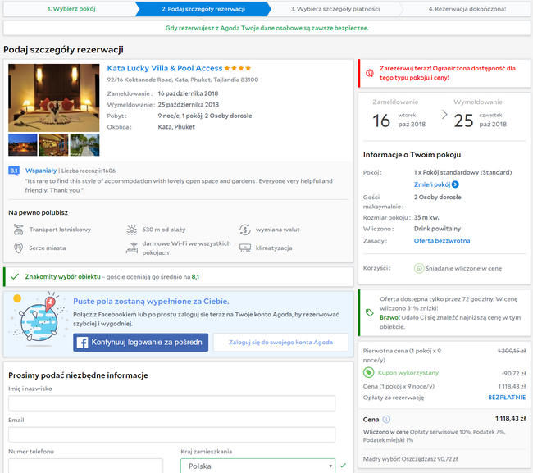Click the Kupon wykorzystany label
533x473 pixels.
pos(408,373)
